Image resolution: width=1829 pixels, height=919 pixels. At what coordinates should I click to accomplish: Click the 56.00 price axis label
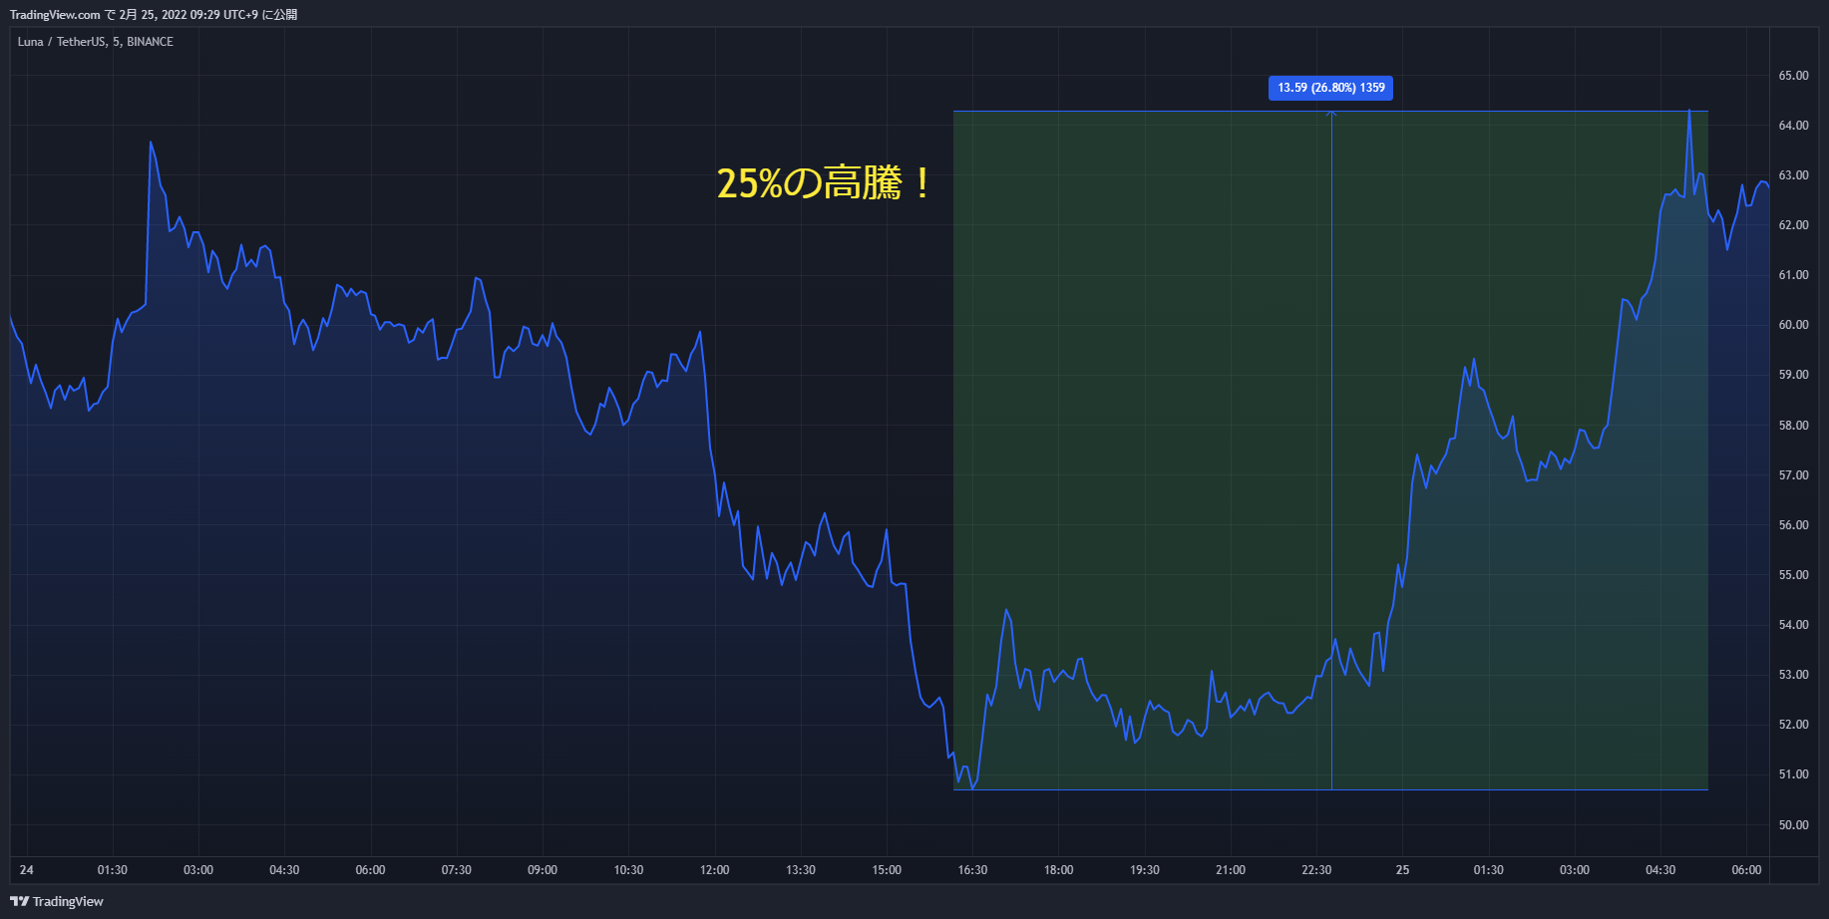[x=1793, y=525]
